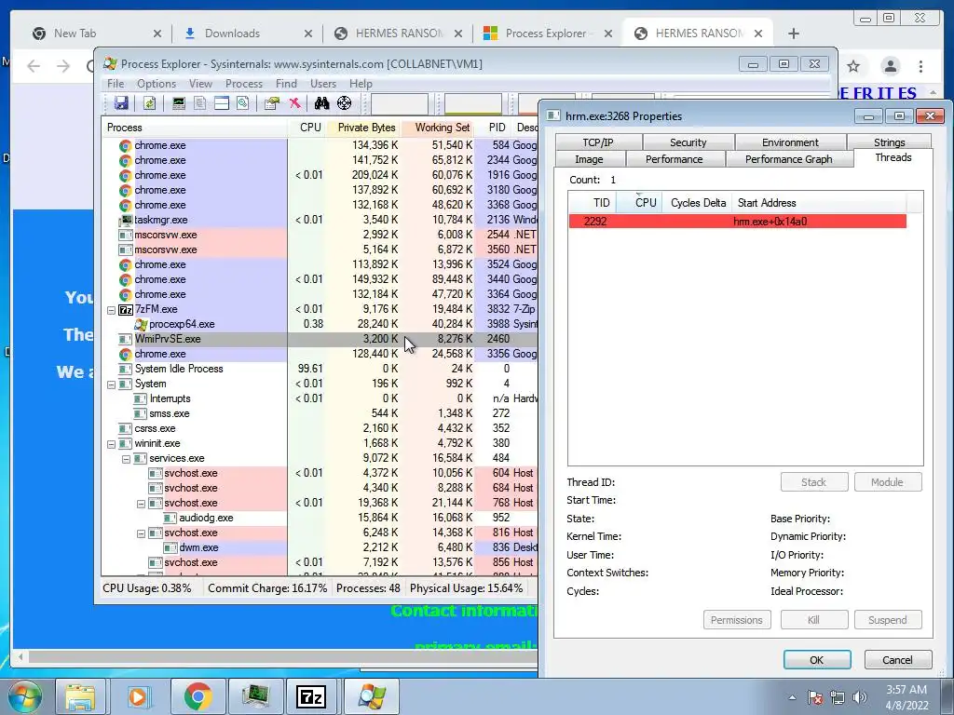This screenshot has width=954, height=715.
Task: Click the Windows Start orb
Action: point(24,696)
